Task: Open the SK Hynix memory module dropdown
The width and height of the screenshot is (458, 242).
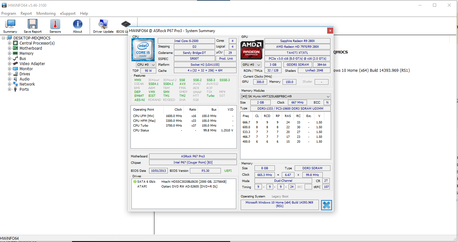Action: coord(285,96)
